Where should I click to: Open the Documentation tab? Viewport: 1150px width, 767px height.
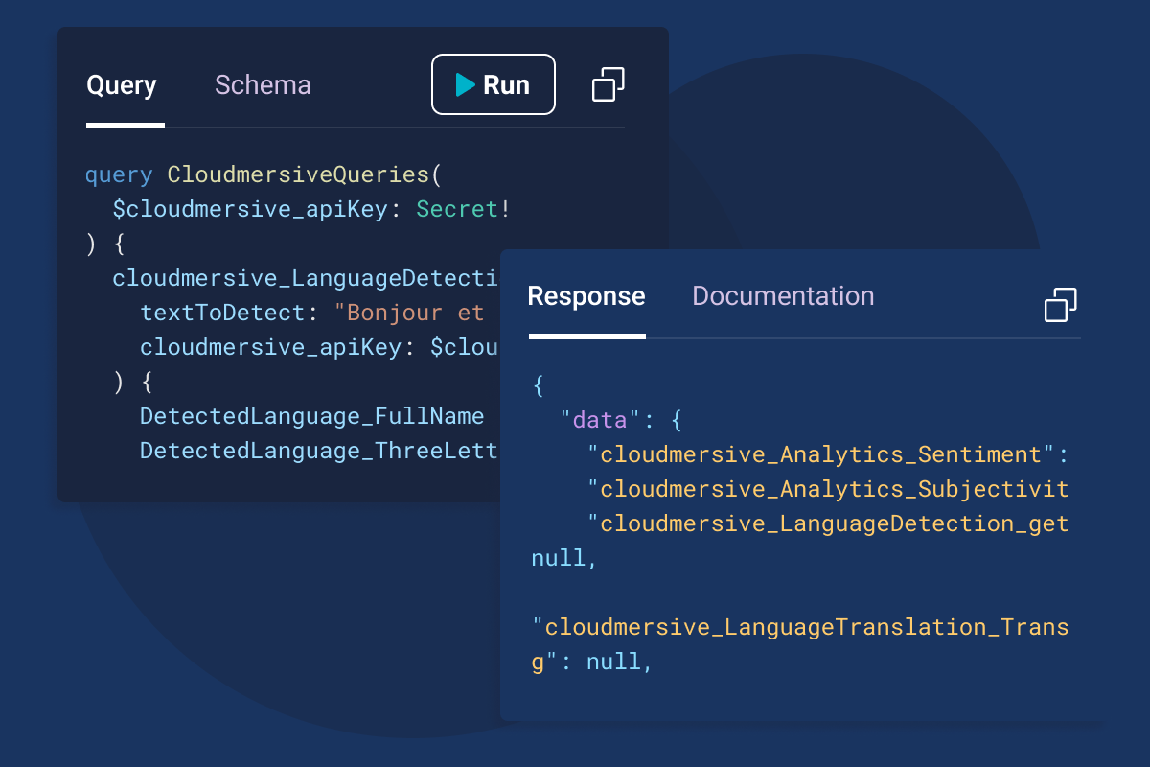pos(783,295)
